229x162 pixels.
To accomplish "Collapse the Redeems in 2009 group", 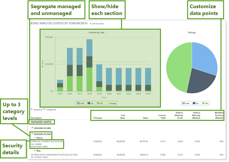I will tap(32, 134).
